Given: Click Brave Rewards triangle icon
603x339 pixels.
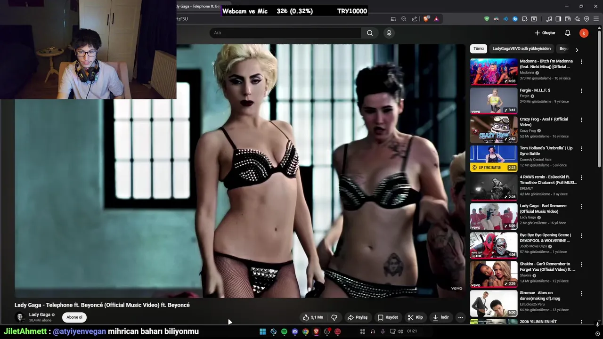Looking at the screenshot, I should click(x=436, y=19).
